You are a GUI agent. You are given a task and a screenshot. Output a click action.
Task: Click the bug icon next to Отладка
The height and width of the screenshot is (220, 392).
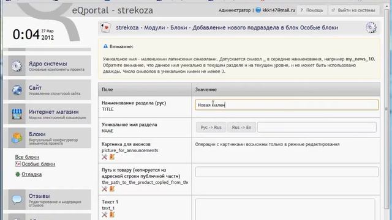pos(18,174)
